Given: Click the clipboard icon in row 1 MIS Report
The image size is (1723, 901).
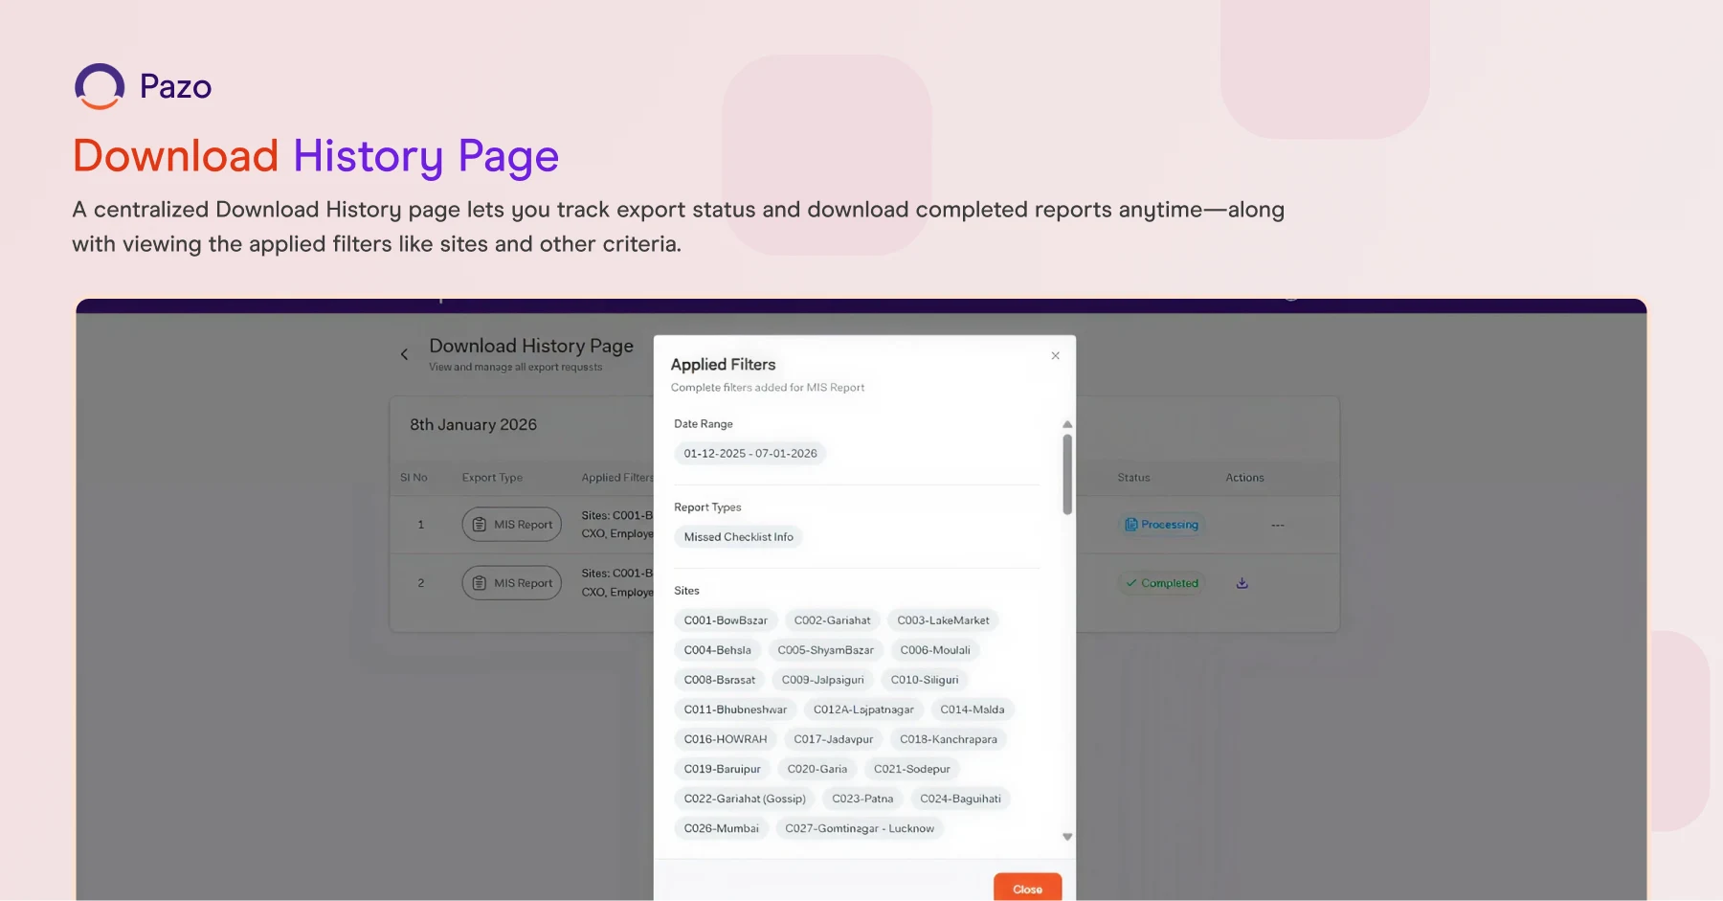Looking at the screenshot, I should (x=480, y=525).
